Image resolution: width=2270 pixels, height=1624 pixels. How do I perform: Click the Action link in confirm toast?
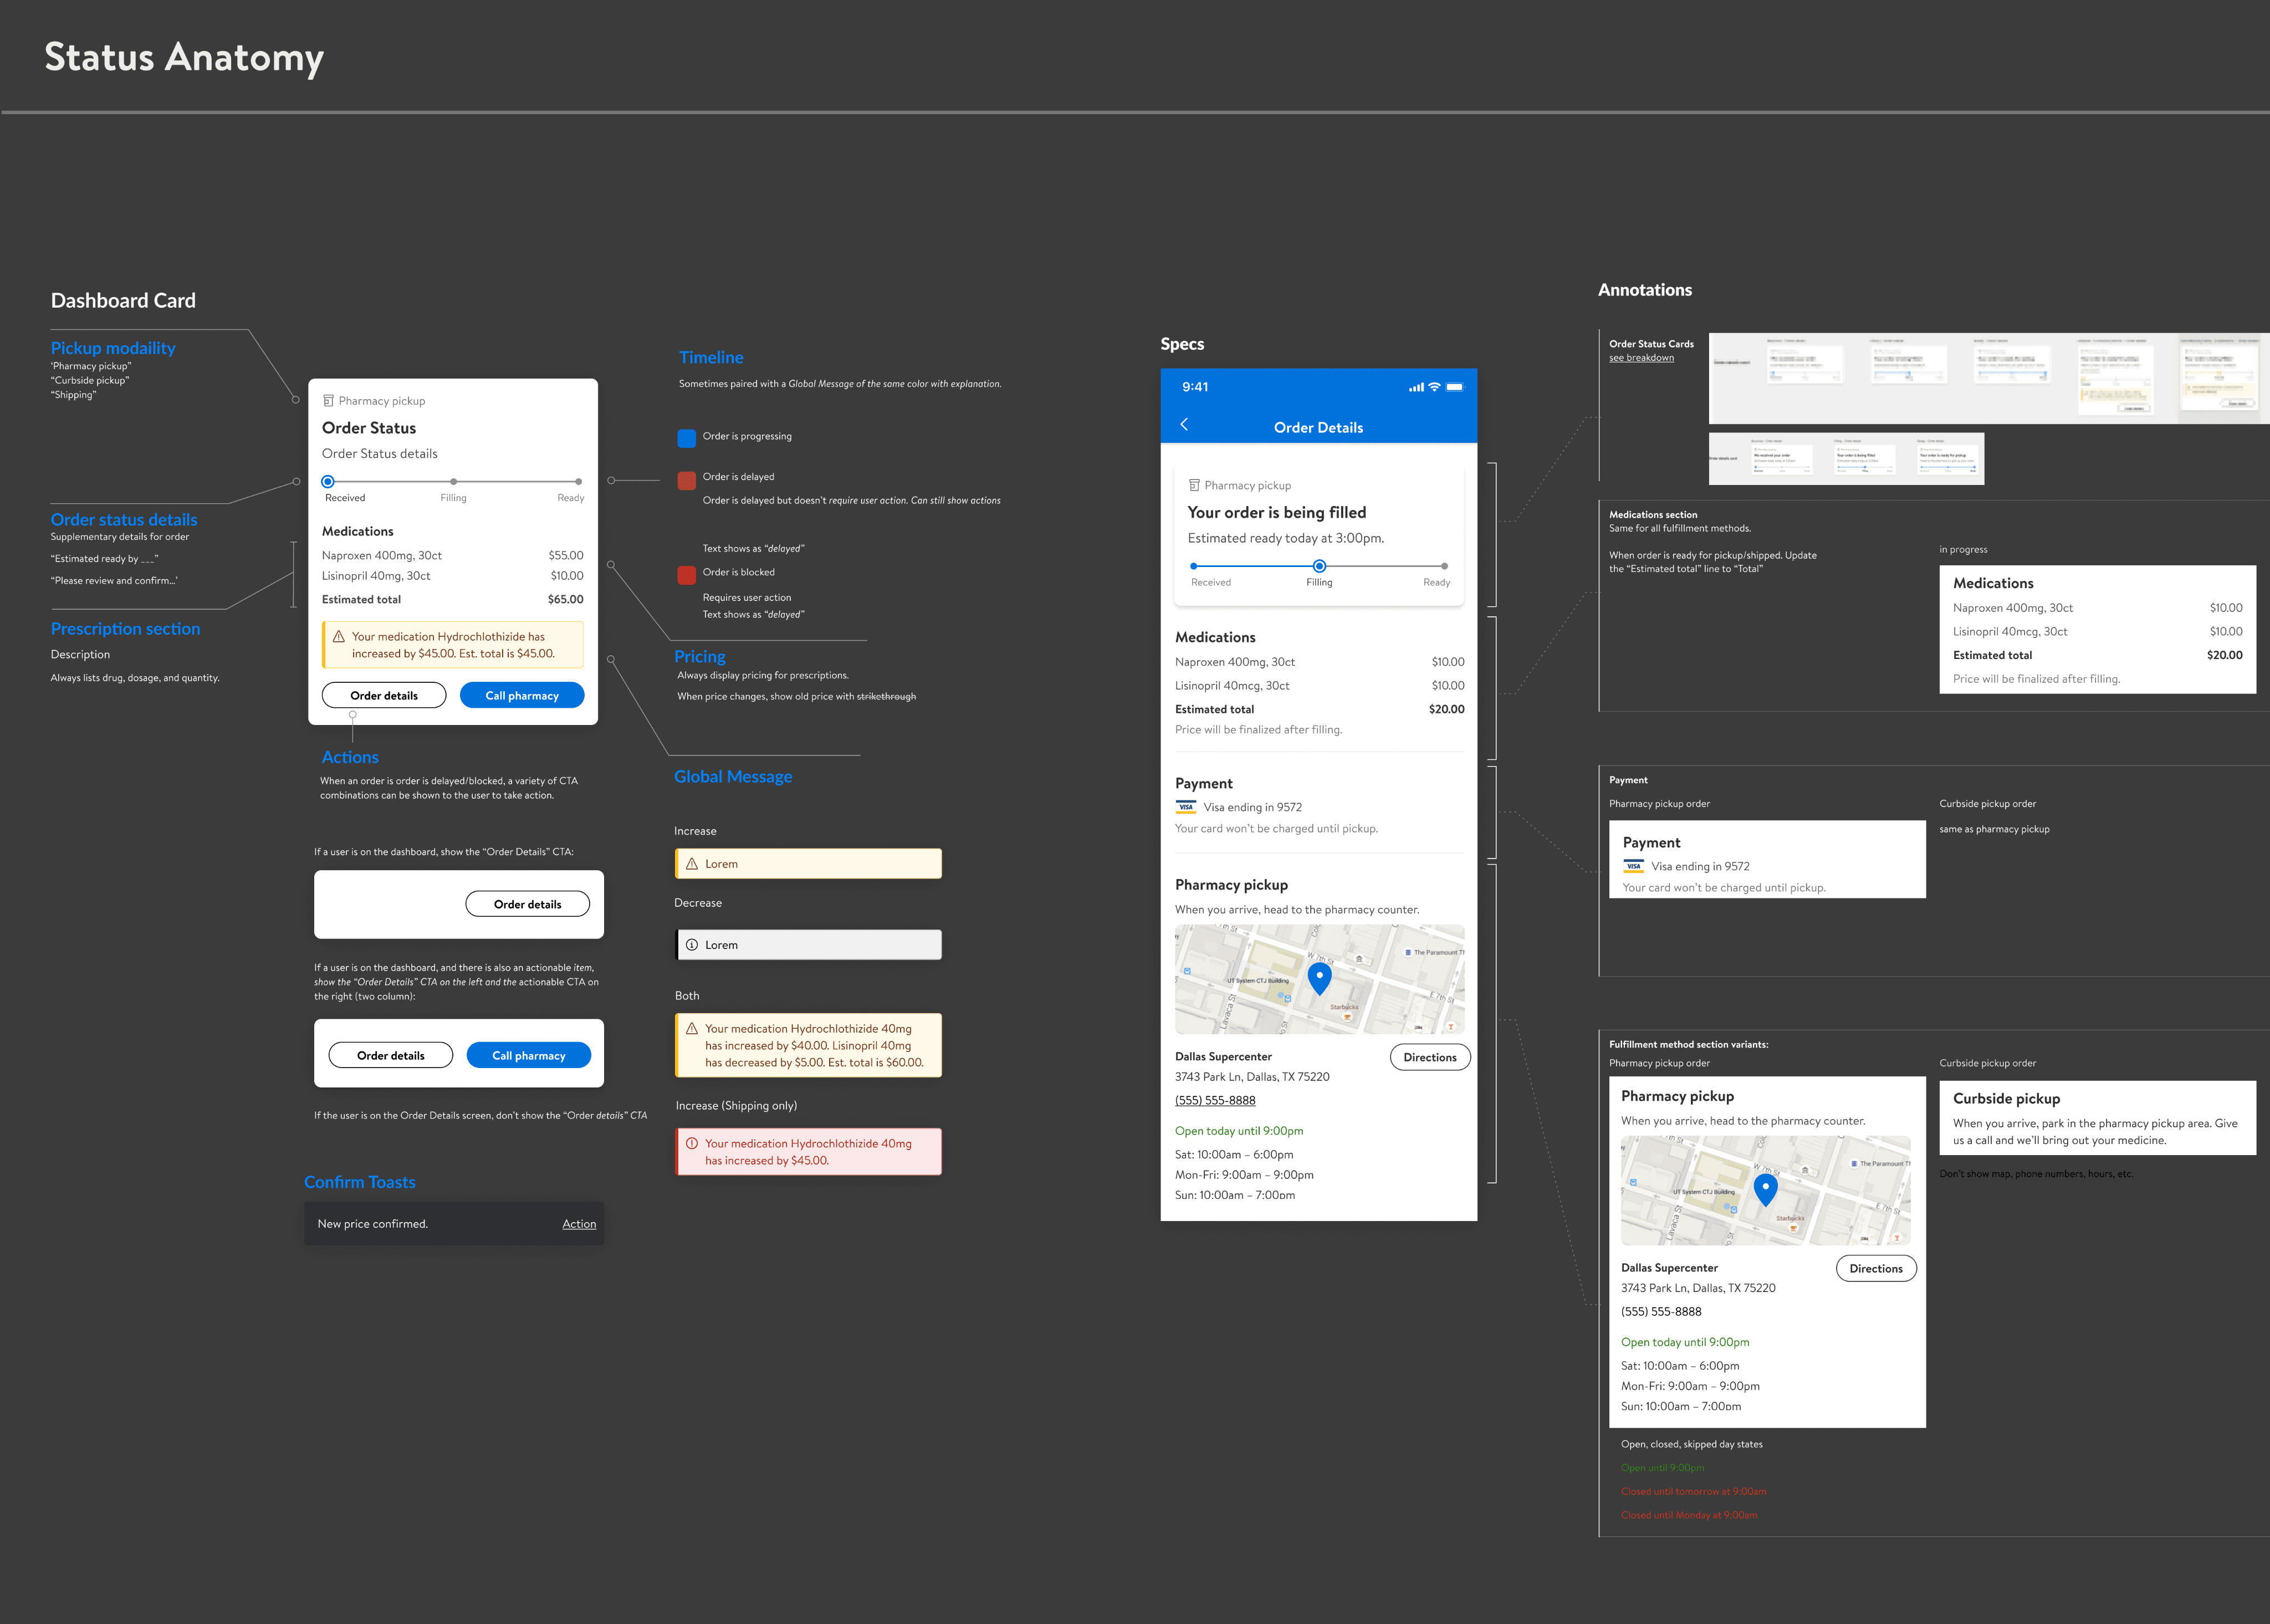[x=579, y=1224]
